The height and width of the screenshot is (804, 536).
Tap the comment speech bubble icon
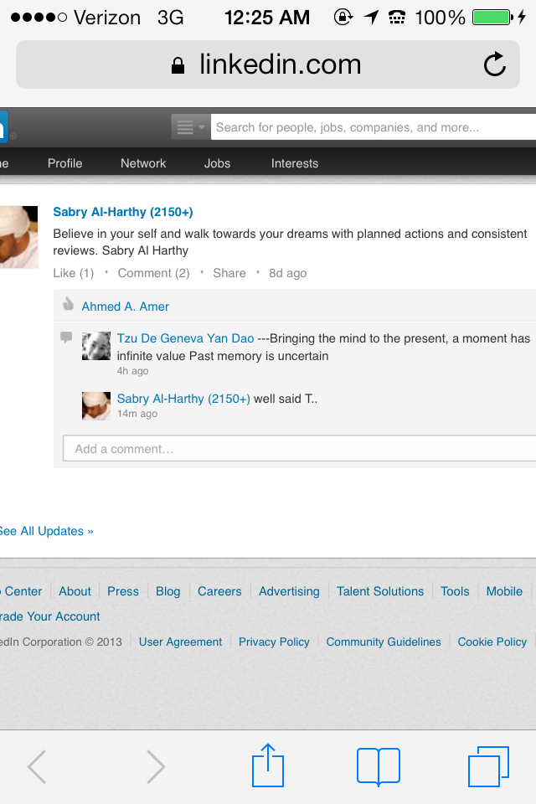pos(67,338)
